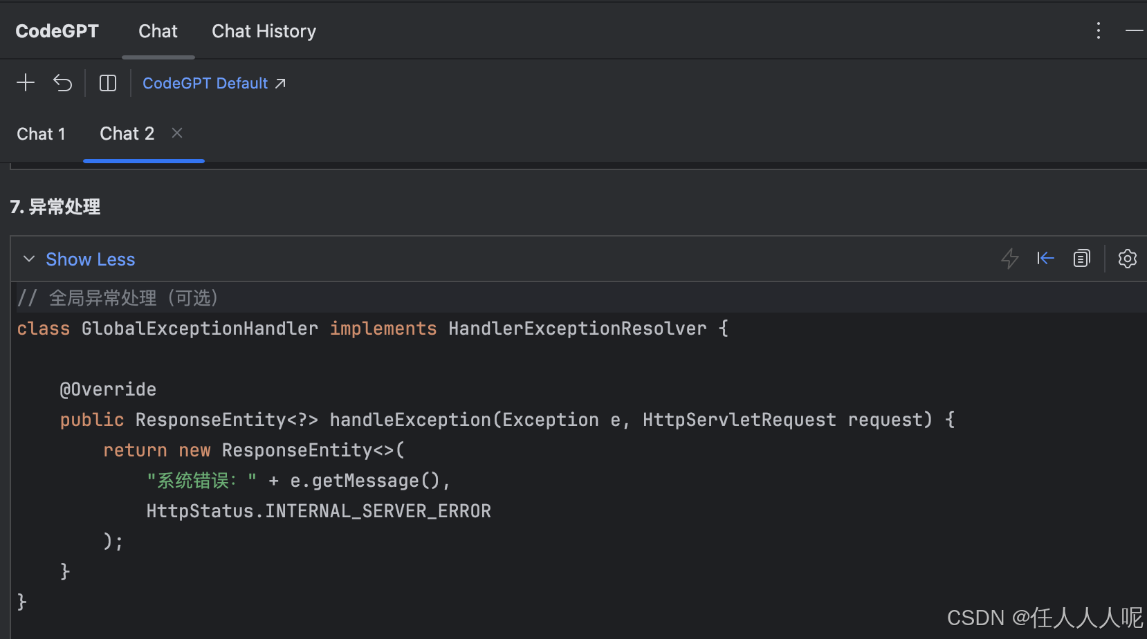1147x639 pixels.
Task: Click the '7. 异常处理' heading
Action: [x=55, y=207]
